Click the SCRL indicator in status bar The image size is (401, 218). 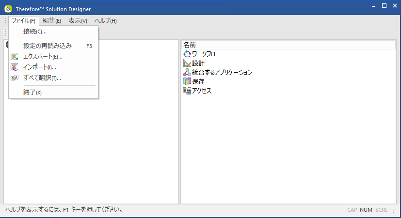[381, 210]
